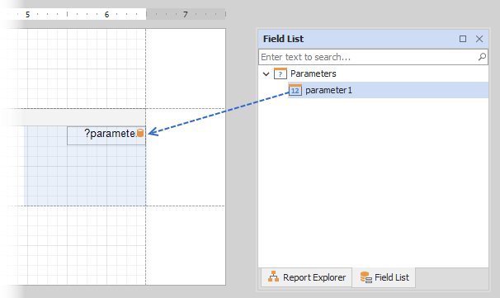Switch to the Report Explorer tab

(x=306, y=277)
